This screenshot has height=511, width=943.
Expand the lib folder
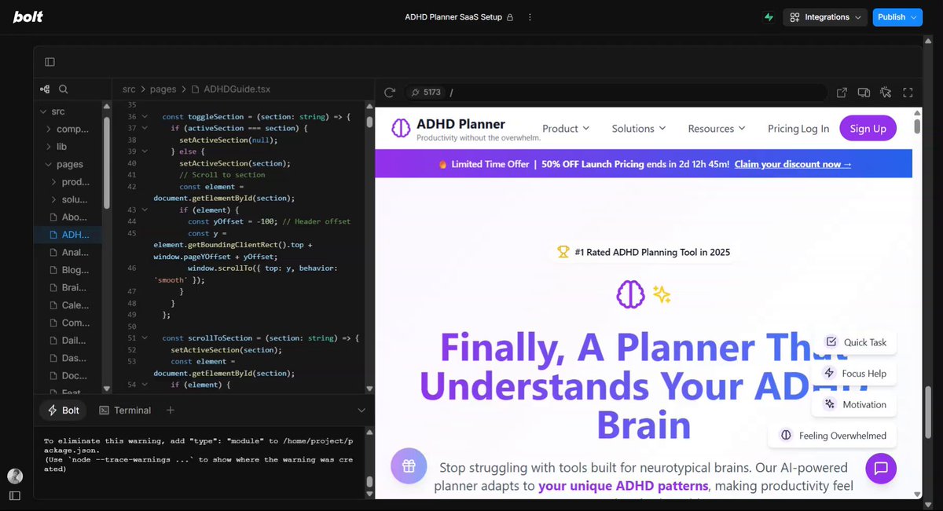[x=57, y=147]
